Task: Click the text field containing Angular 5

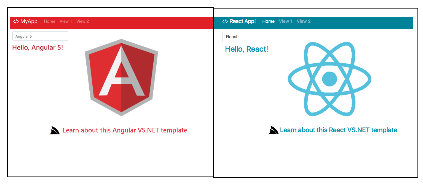Action: (x=40, y=36)
